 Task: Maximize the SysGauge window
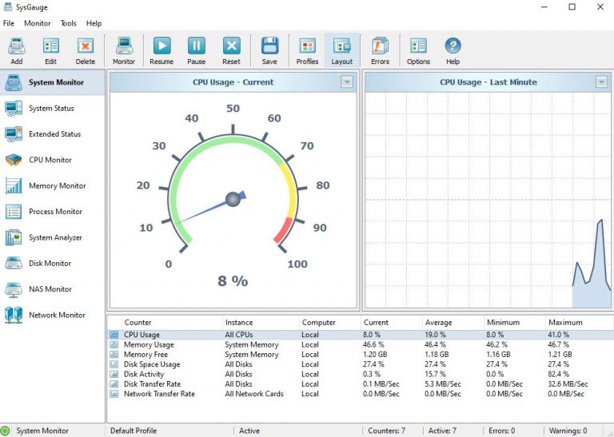[572, 6]
